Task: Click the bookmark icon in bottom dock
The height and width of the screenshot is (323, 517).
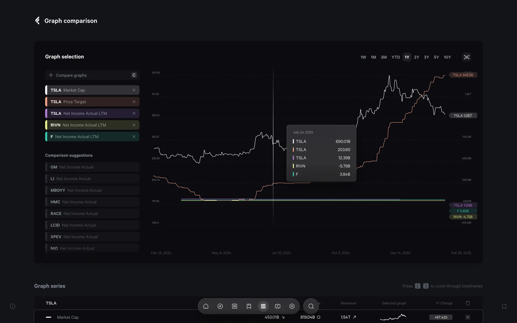Action: (249, 306)
